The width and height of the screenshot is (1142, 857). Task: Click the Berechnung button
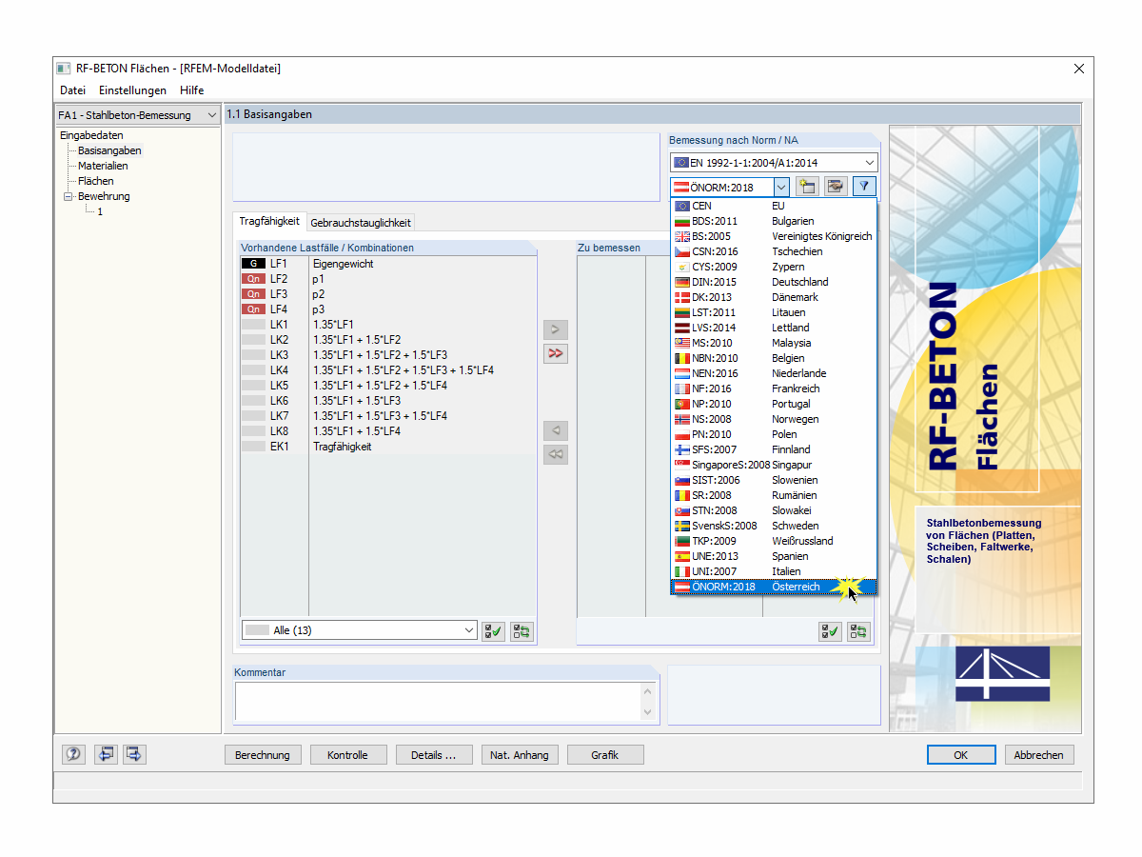click(263, 755)
